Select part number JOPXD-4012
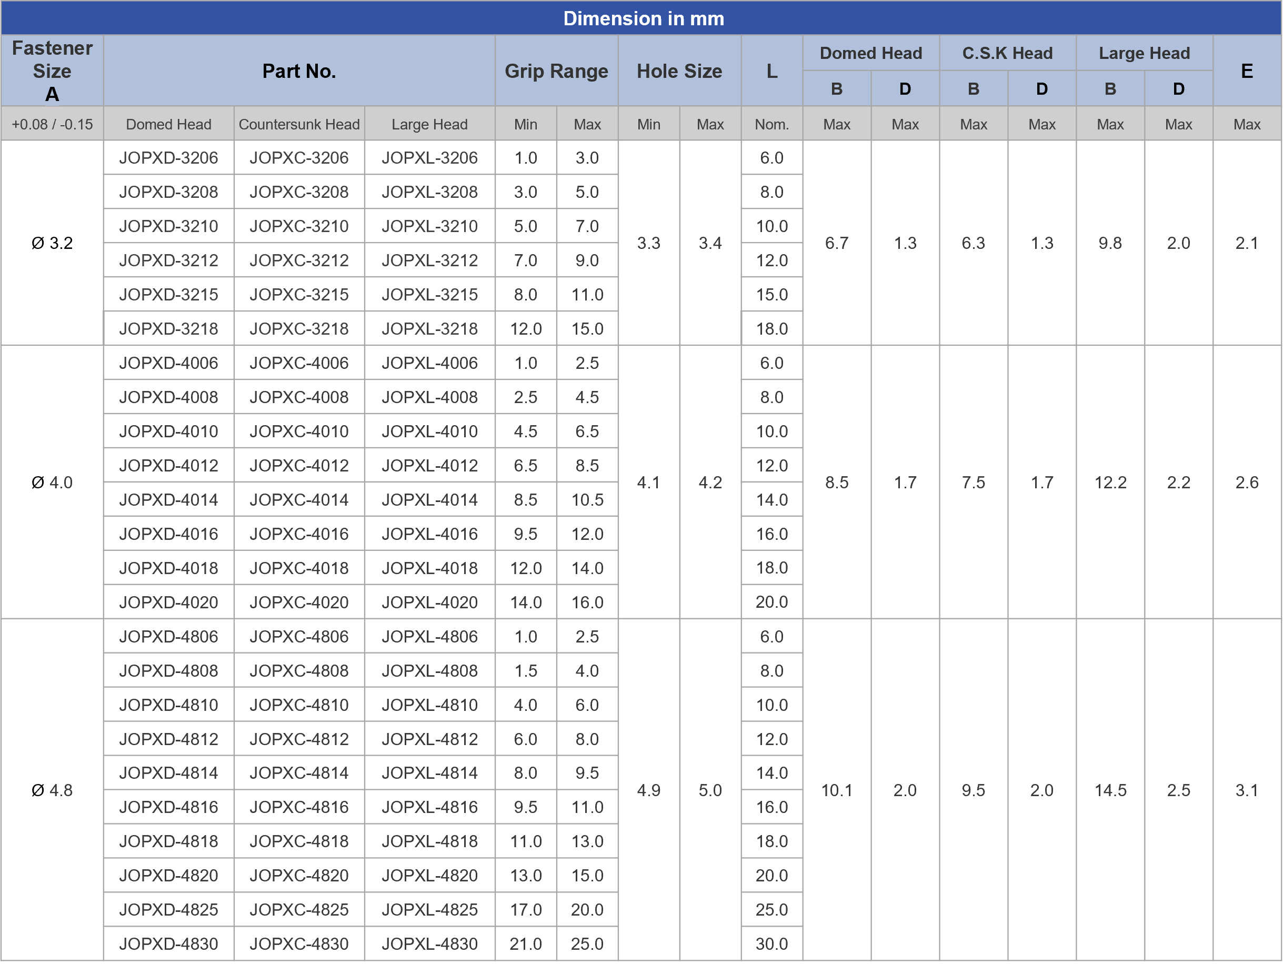This screenshot has width=1283, height=964. tap(169, 466)
